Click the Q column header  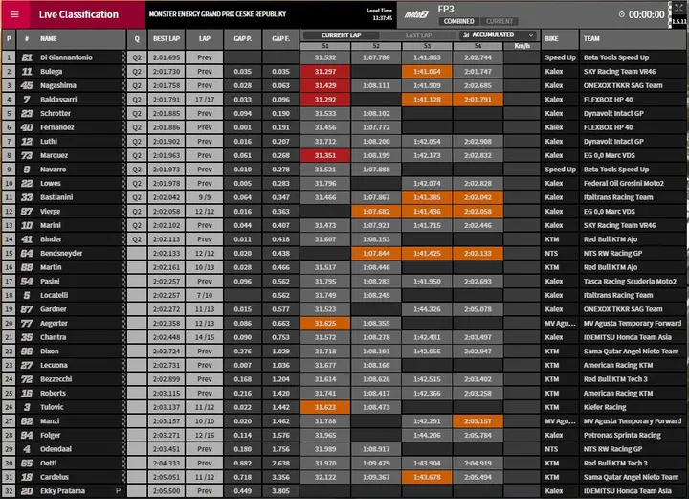[x=137, y=38]
